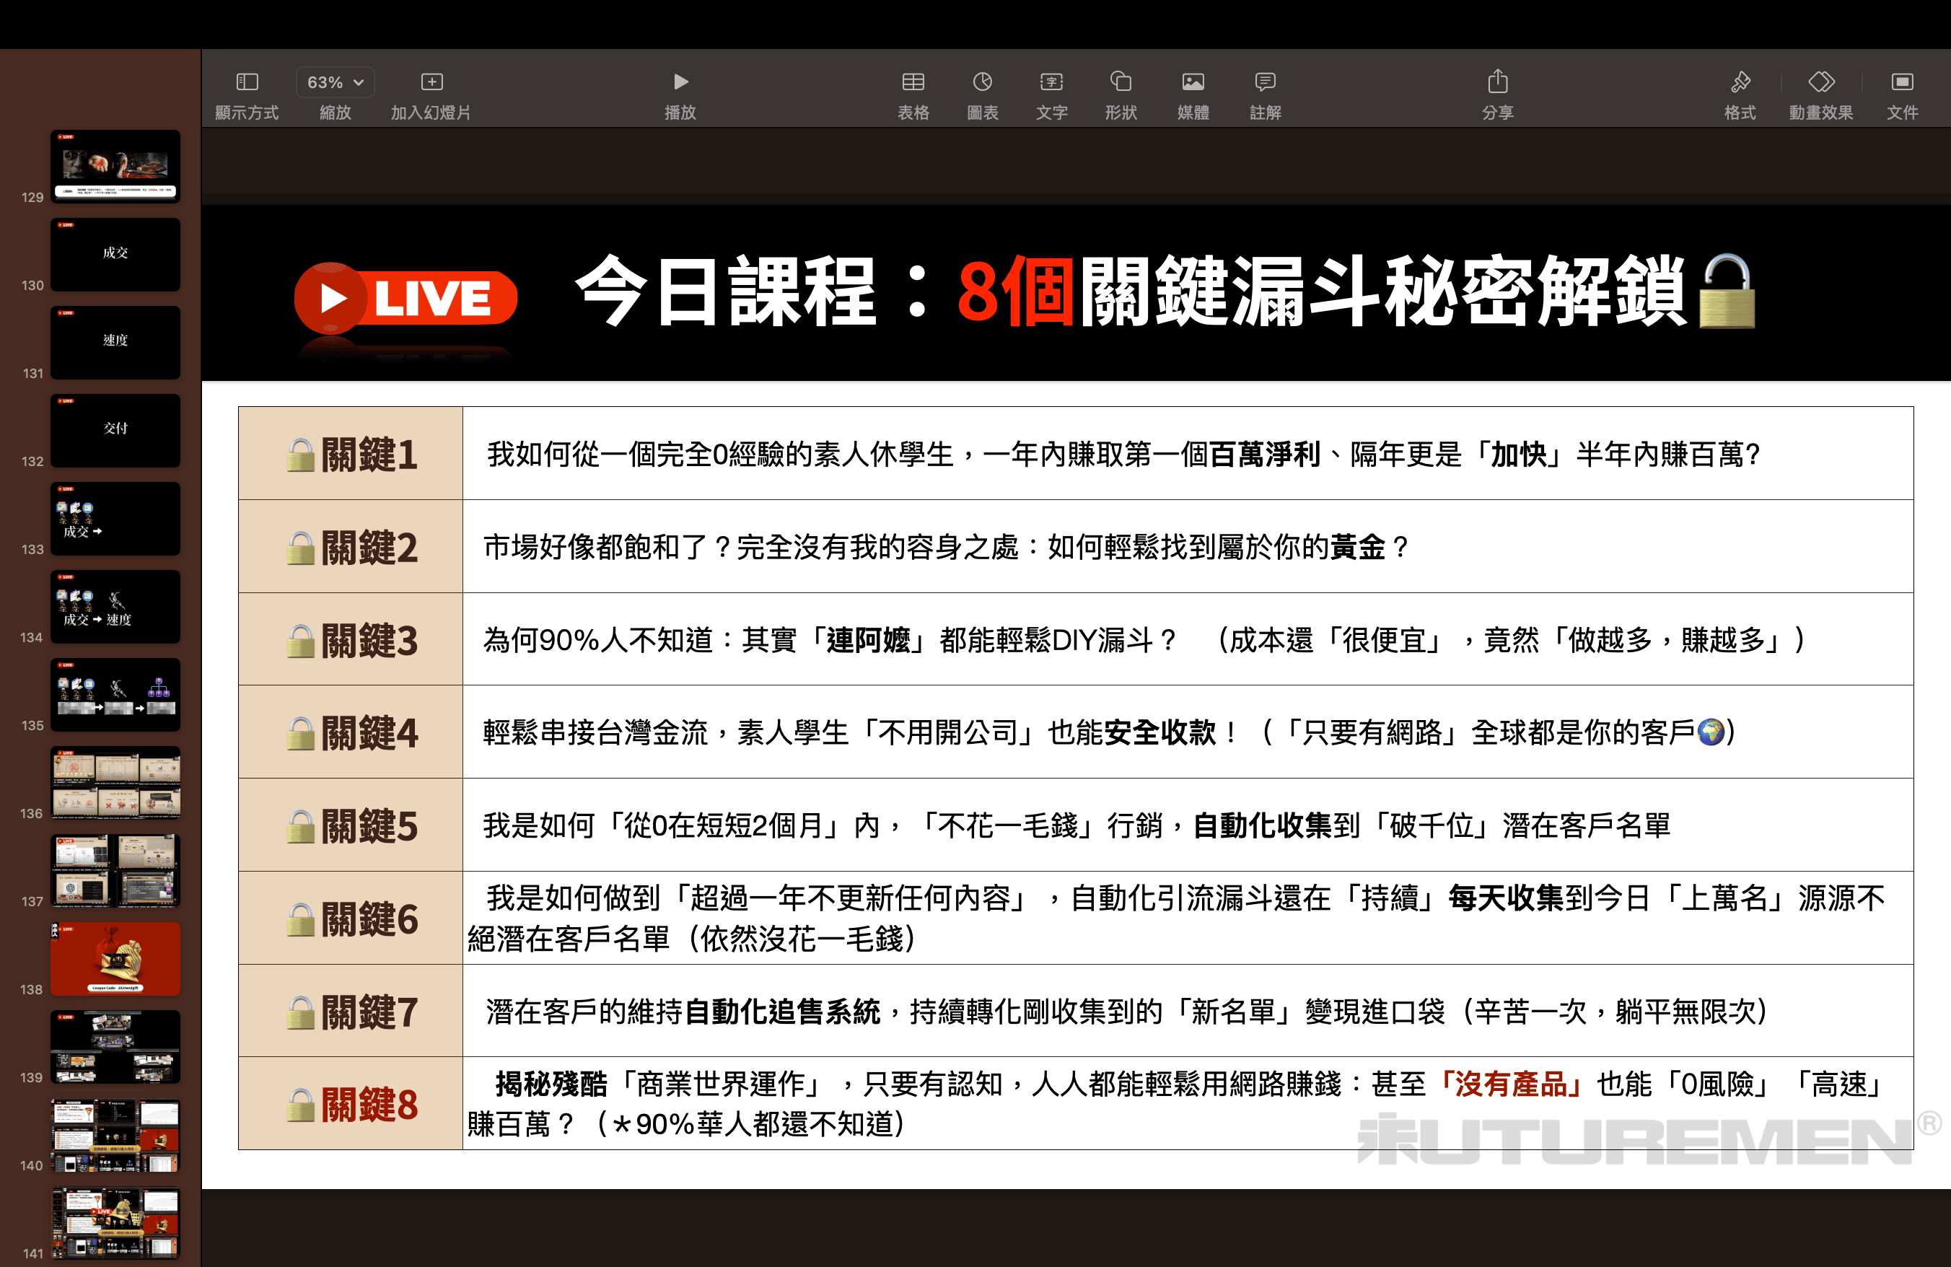Toggle the 文件 document sidebar
This screenshot has height=1267, width=1951.
pos(1902,82)
